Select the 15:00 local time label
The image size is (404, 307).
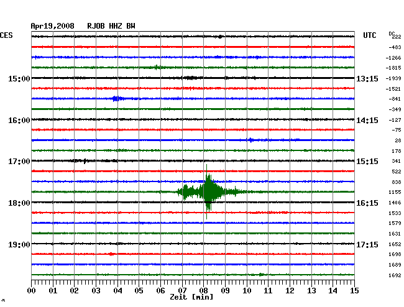coord(19,78)
